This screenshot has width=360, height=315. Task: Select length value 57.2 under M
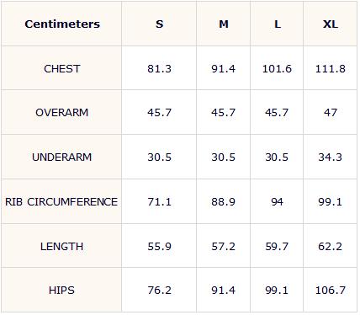click(224, 247)
